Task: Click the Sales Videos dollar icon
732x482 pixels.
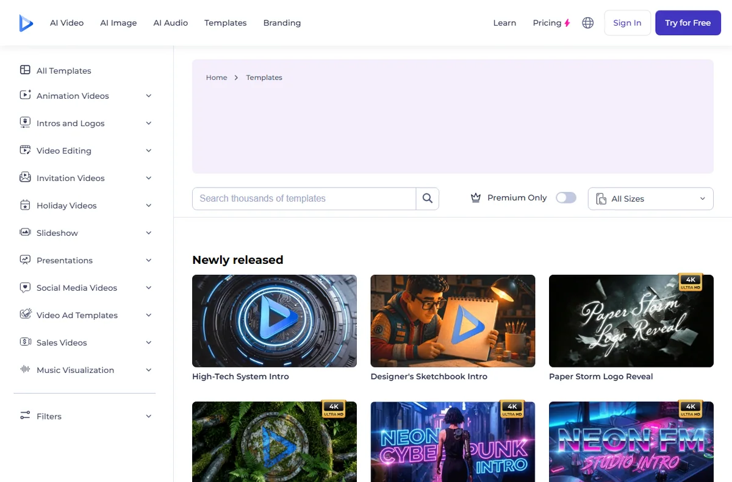Action: (x=25, y=342)
